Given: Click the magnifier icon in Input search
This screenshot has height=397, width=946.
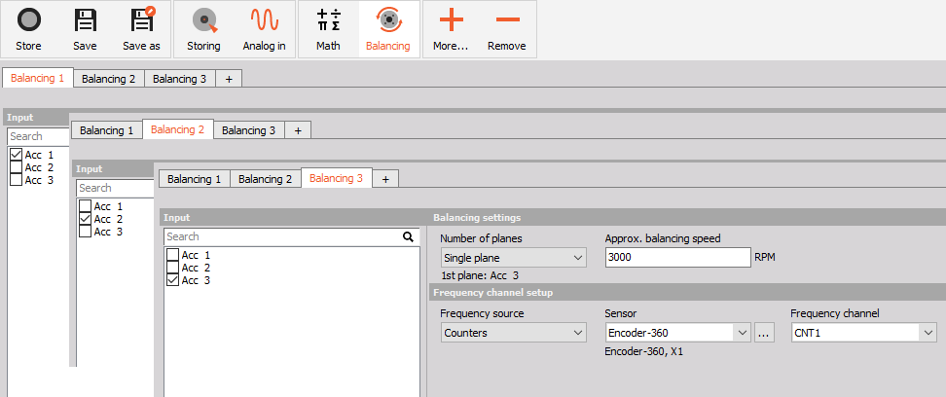Looking at the screenshot, I should point(409,236).
